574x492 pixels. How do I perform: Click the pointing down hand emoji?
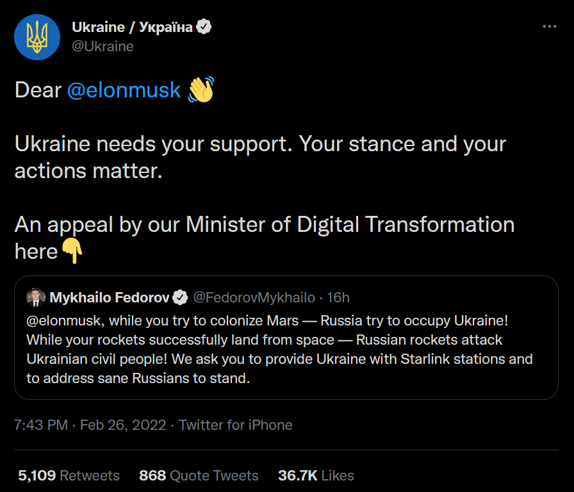[72, 252]
